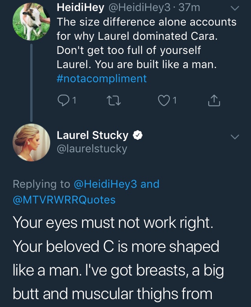This screenshot has height=307, width=251.
Task: Tap the like count next to heart
Action: (x=175, y=100)
